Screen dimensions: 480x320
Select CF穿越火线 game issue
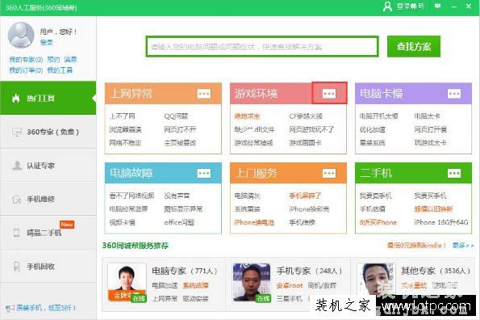[x=306, y=116]
